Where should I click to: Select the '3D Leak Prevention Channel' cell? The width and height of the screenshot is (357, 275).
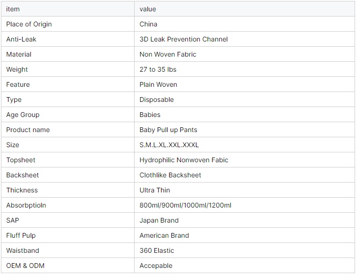183,39
